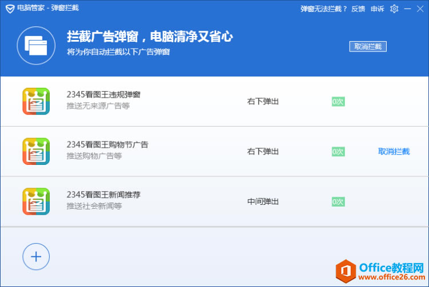Select 2345看图王违规弹窗 title text

coord(104,95)
